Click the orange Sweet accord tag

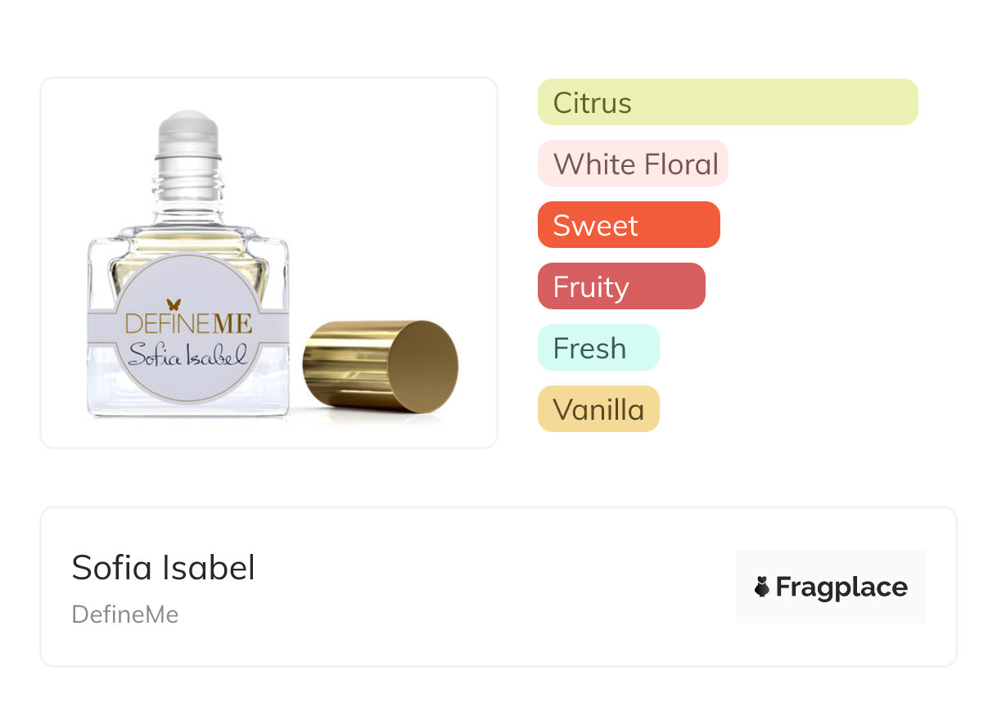628,225
